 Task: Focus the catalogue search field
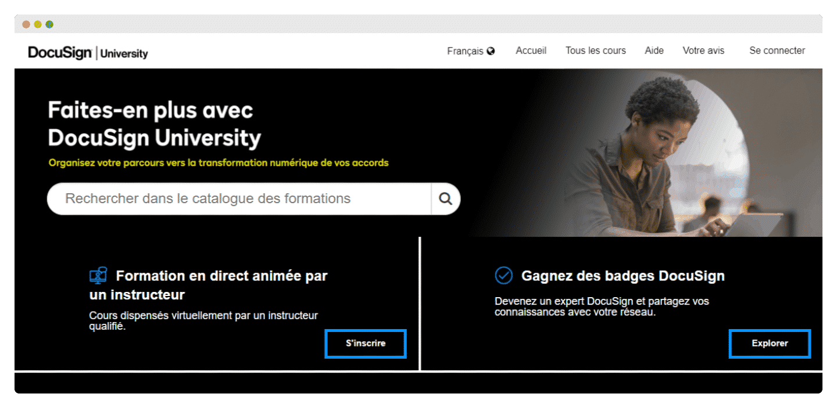click(x=239, y=199)
